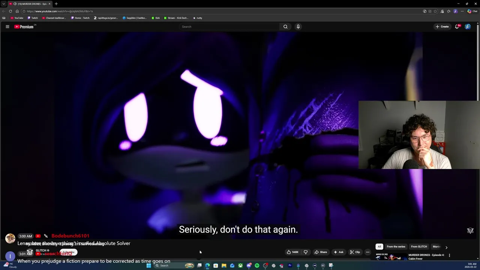Open the Kick bookmark

coord(156,18)
